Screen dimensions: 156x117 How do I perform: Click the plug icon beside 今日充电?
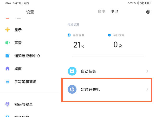pyautogui.click(x=109, y=35)
